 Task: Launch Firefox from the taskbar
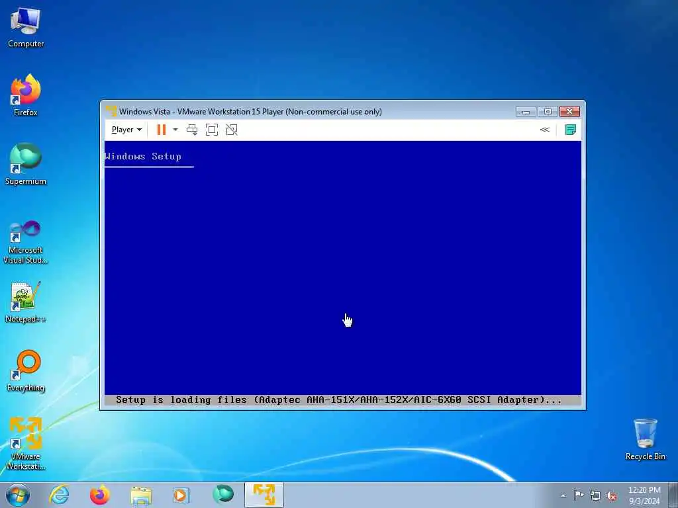coord(100,495)
